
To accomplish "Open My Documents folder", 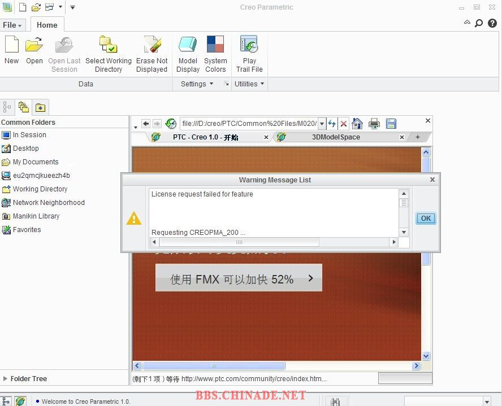I will [x=30, y=162].
